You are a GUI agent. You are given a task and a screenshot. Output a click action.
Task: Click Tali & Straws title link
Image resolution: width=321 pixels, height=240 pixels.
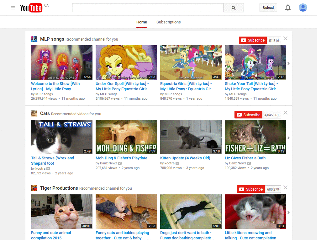pos(53,161)
